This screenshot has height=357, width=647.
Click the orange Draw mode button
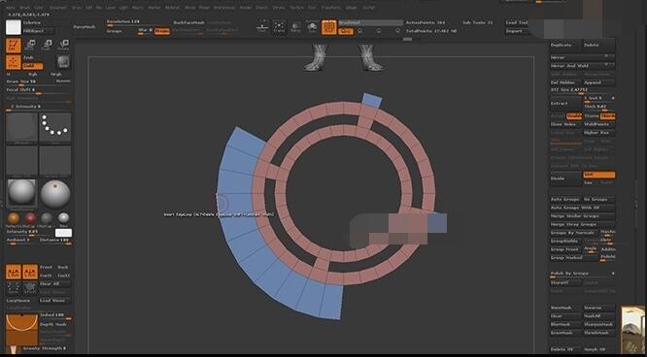(14, 62)
